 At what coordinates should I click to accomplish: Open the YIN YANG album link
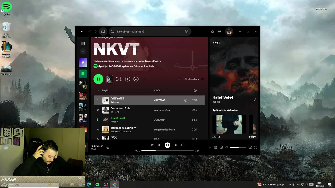pyautogui.click(x=159, y=100)
